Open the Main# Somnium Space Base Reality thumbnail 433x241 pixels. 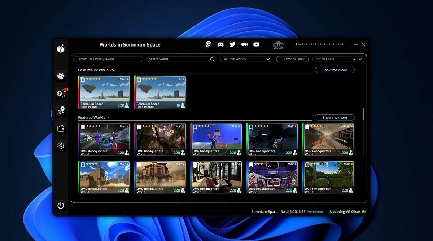click(x=104, y=92)
